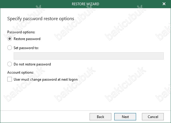Choose the Set password to radio button
The width and height of the screenshot is (171, 123).
[x=10, y=48]
